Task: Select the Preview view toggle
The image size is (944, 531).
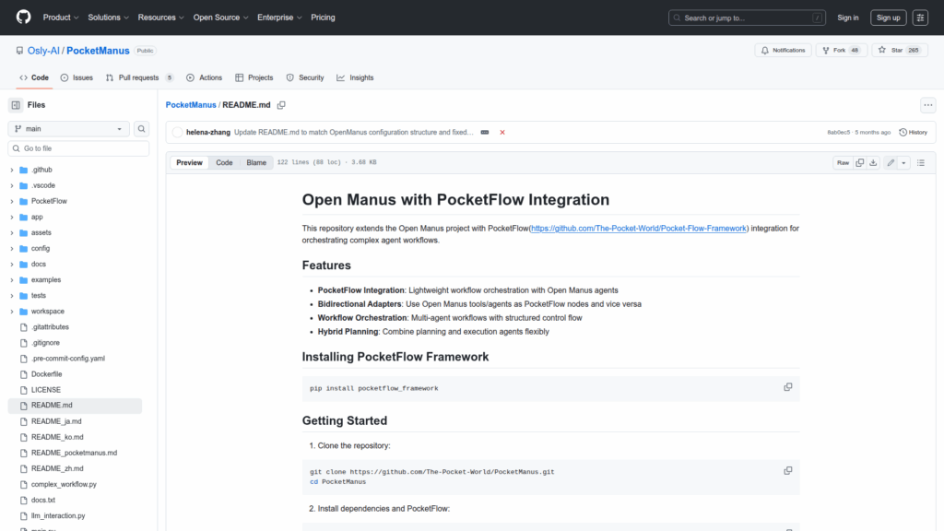Action: point(190,162)
